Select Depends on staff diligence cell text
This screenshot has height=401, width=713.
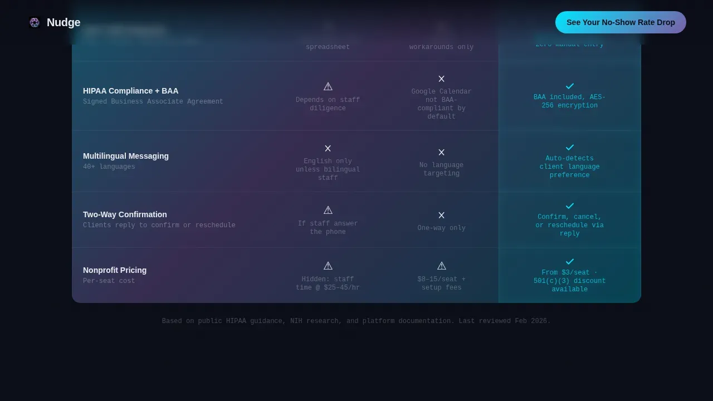click(x=328, y=104)
